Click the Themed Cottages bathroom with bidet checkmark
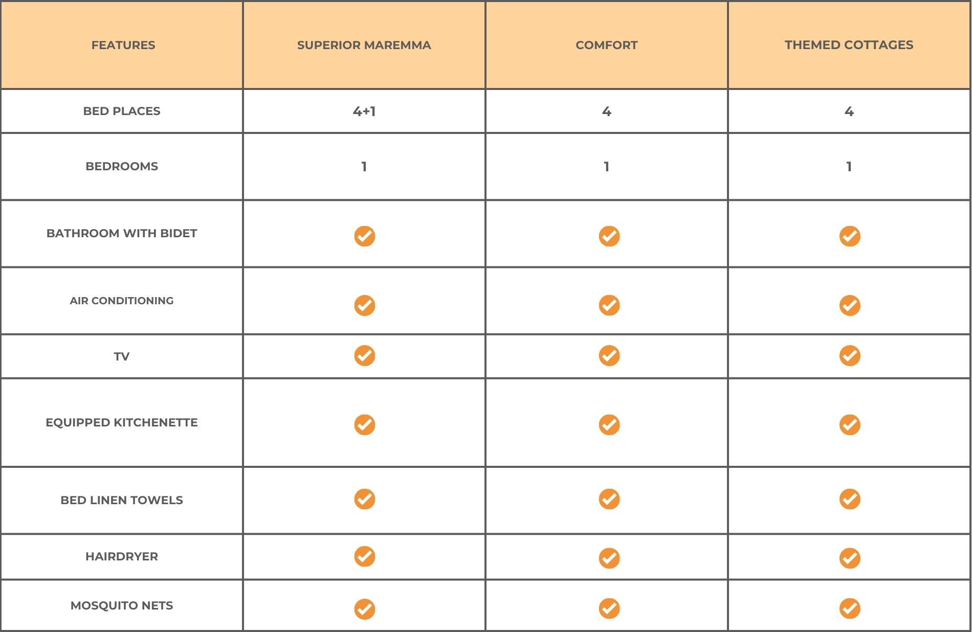The height and width of the screenshot is (632, 972). (850, 236)
